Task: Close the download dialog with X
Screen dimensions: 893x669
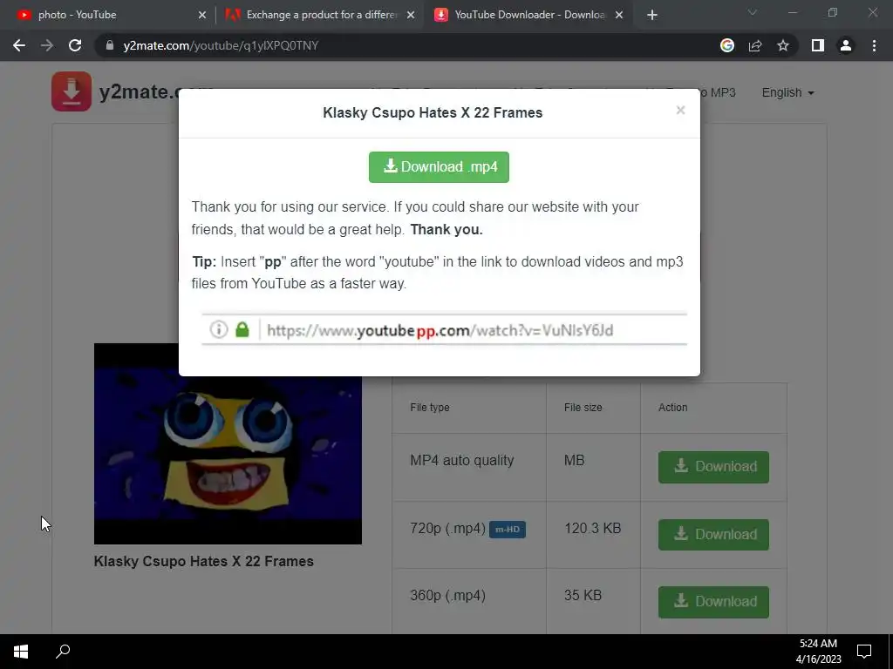Action: click(x=680, y=111)
